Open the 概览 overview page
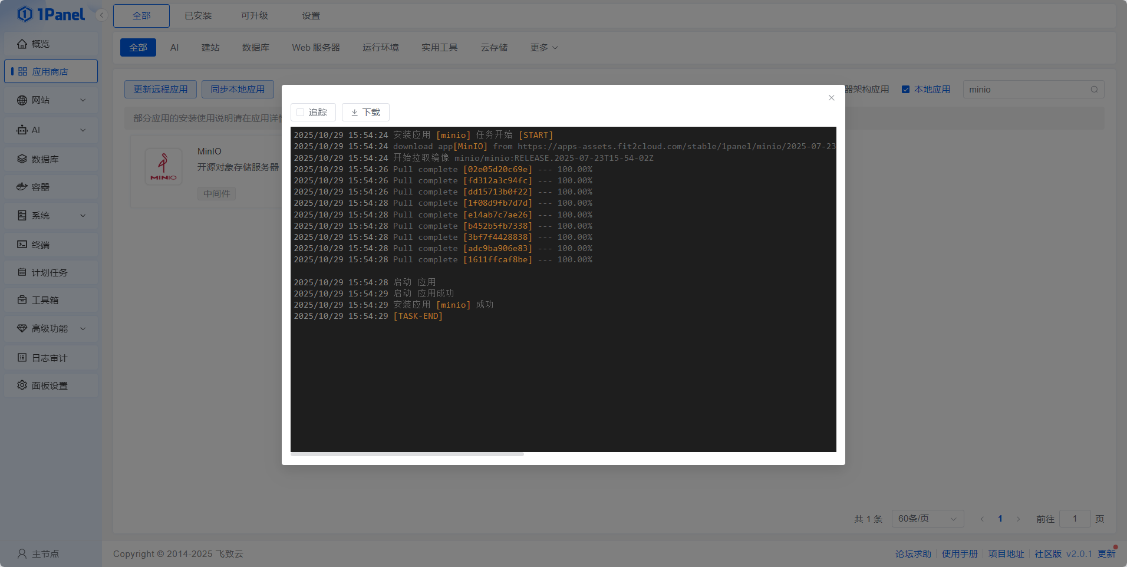 [51, 44]
